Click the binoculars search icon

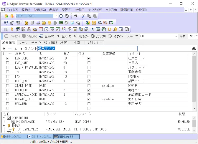(194, 49)
